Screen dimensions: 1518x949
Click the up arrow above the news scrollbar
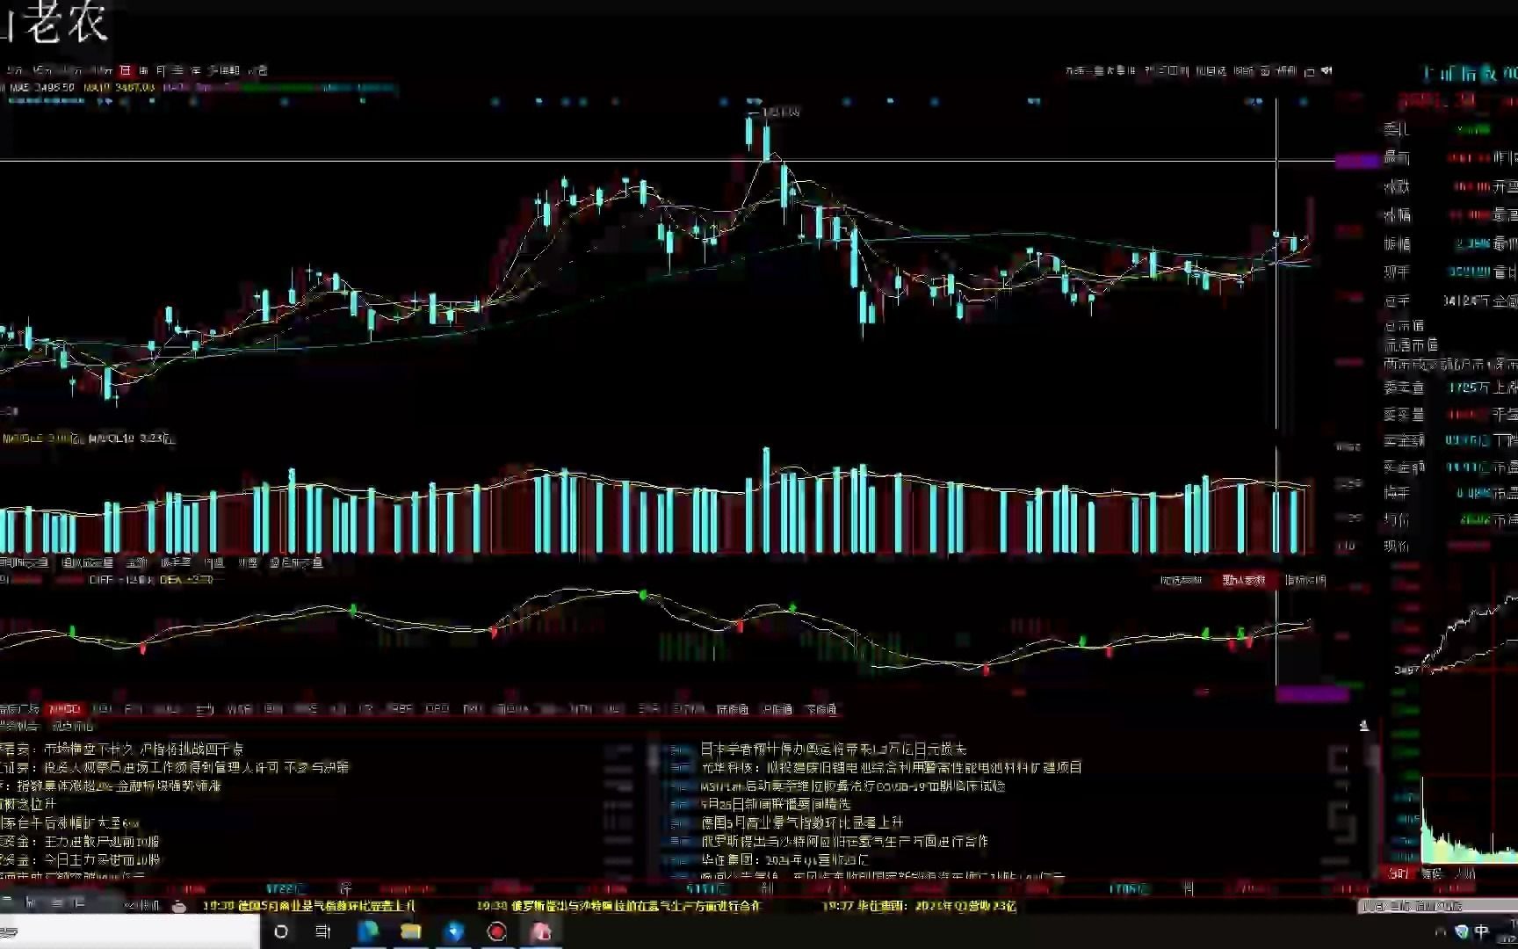(1364, 726)
